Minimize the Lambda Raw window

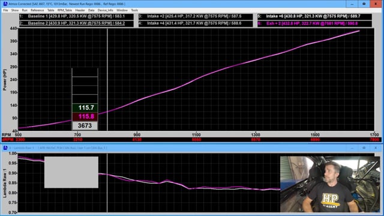point(352,148)
